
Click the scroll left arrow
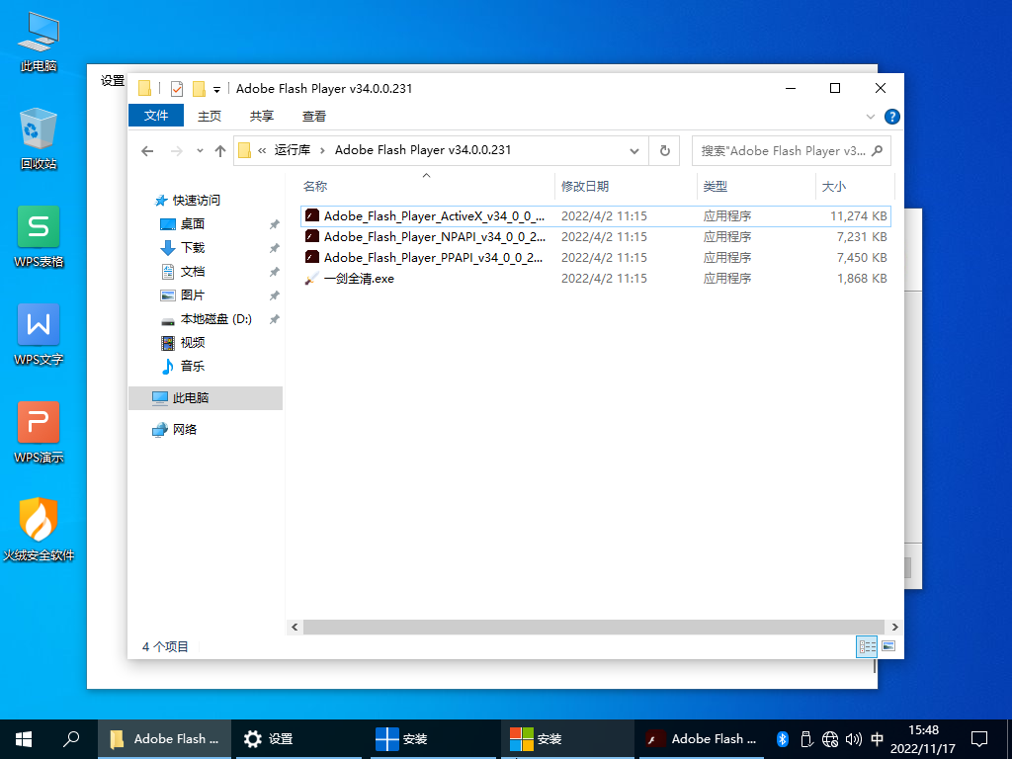point(295,627)
